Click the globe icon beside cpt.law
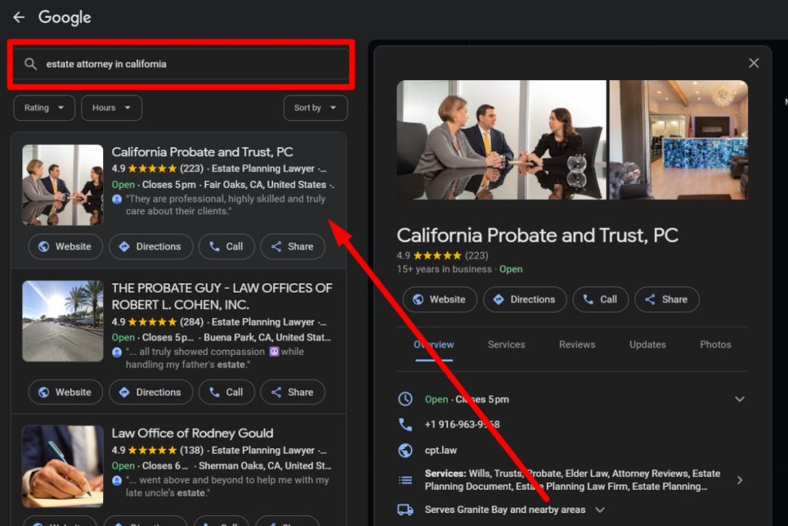This screenshot has width=788, height=526. coord(406,451)
